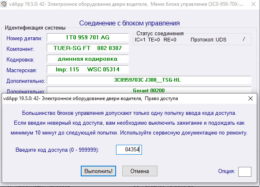The image size is (260, 187).
Task: Click the IC=1 TE=0 RE=0 status text
Action: point(155,40)
